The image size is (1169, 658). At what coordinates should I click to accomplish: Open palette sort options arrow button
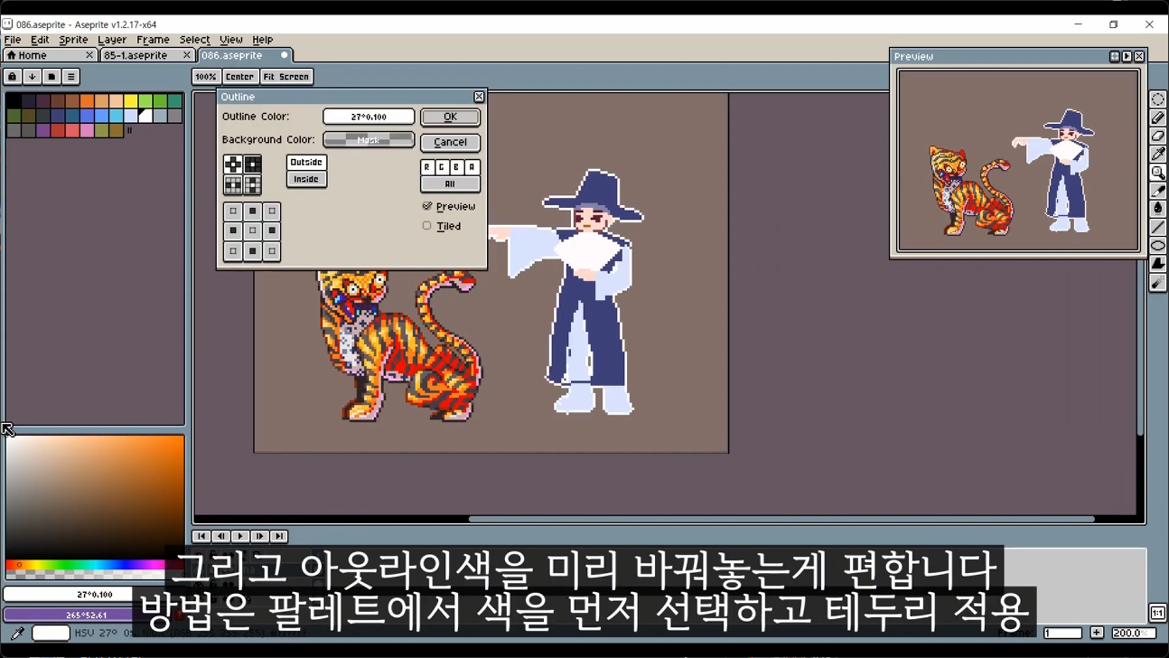[32, 77]
